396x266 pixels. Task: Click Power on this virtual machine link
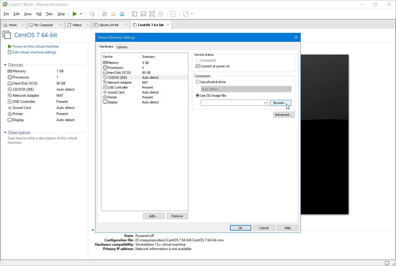coord(36,46)
